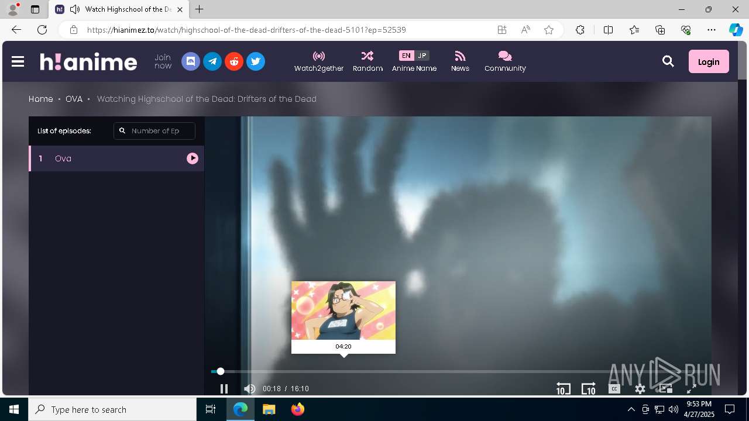Open video player settings gear
The width and height of the screenshot is (749, 421).
[x=640, y=389]
